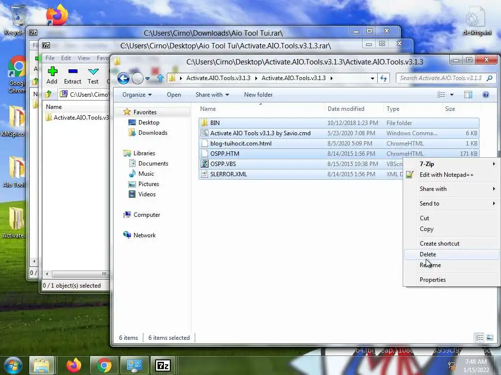
Task: Switch to 7-Zip taskbar button
Action: pyautogui.click(x=162, y=365)
